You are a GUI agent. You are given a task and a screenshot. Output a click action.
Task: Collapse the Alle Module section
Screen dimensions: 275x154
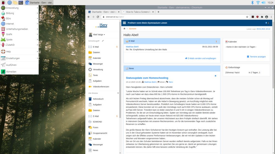tap(118, 93)
